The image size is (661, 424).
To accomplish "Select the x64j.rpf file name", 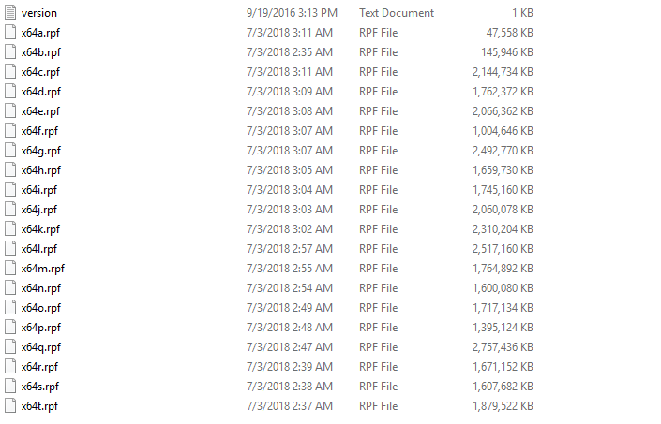I will pos(38,210).
